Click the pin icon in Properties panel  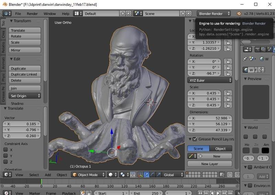245,59
